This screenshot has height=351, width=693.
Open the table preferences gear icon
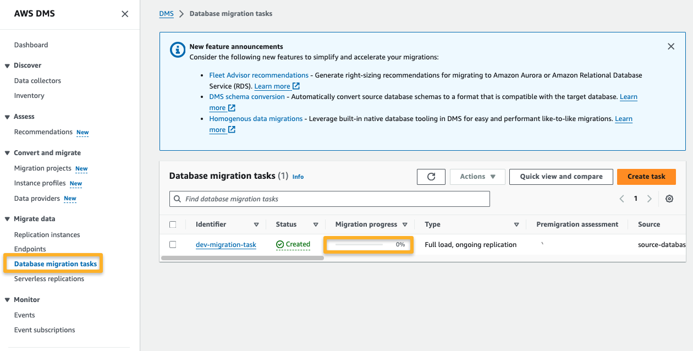coord(669,198)
